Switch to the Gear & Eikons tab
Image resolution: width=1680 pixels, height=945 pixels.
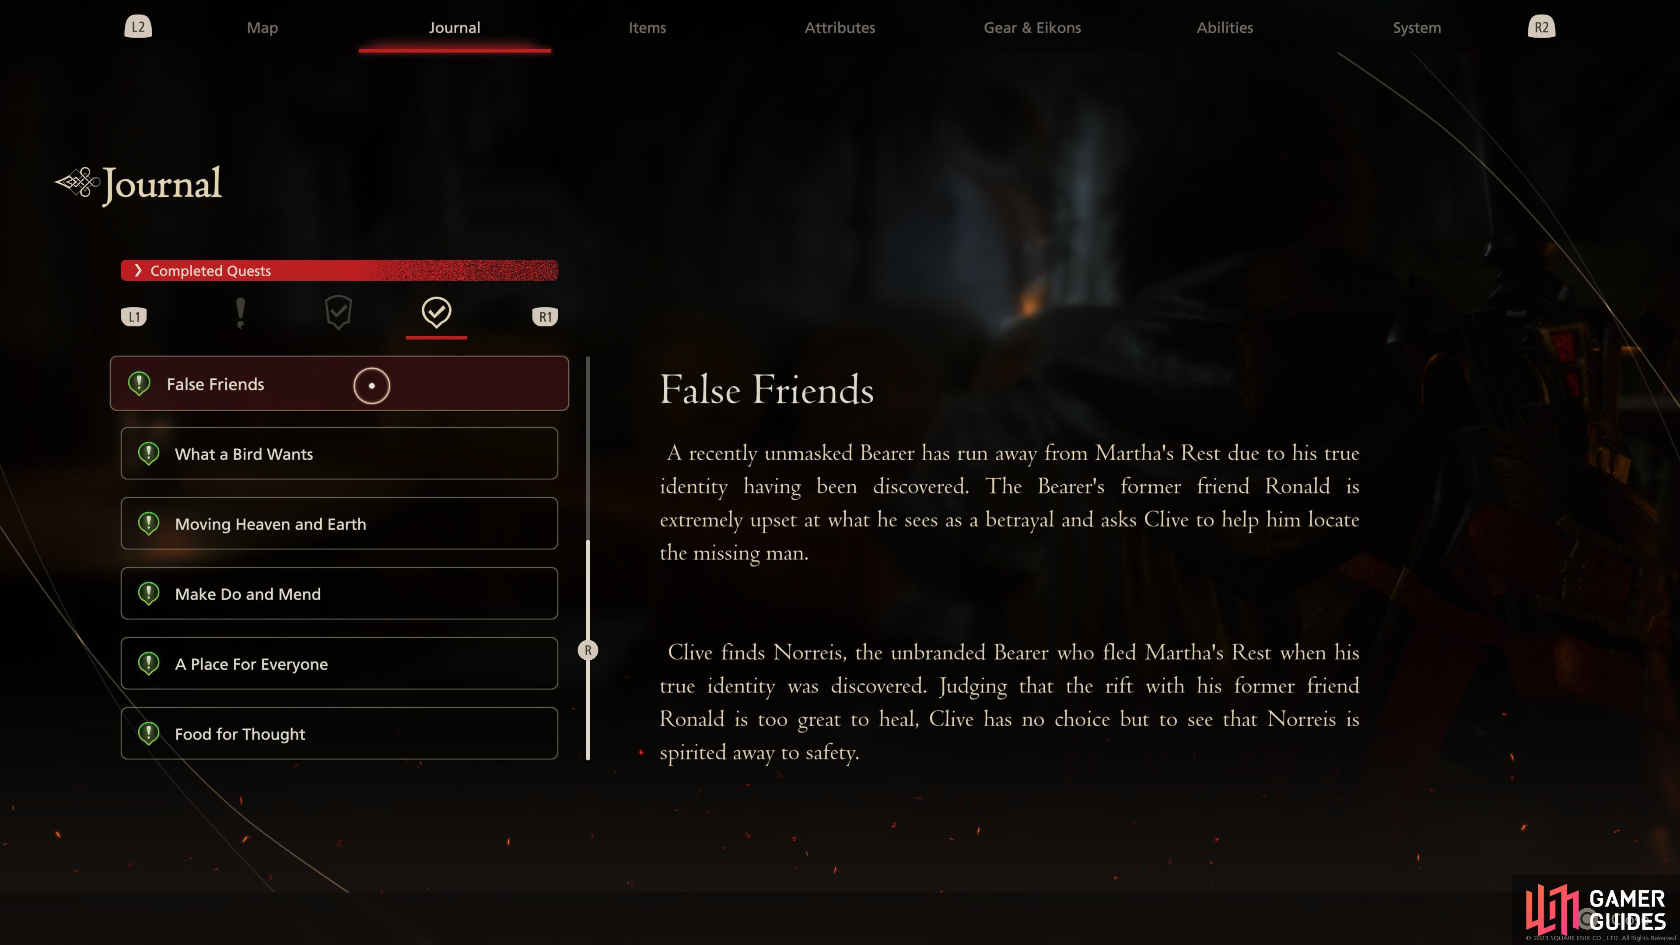(1032, 28)
